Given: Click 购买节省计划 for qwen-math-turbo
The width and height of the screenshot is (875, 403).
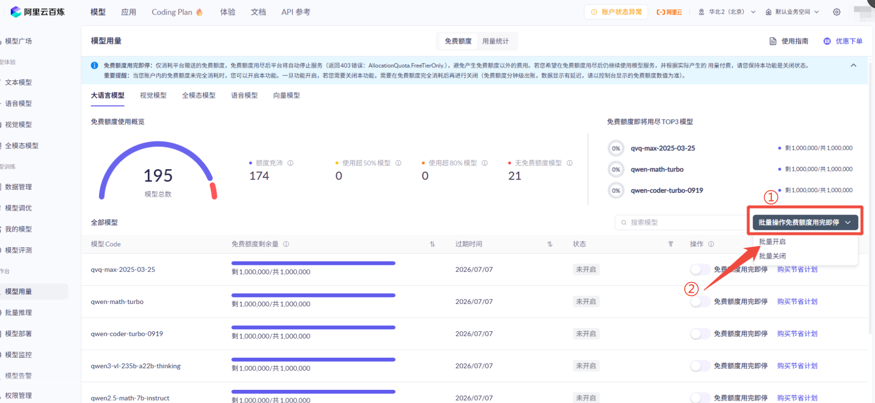Looking at the screenshot, I should tap(797, 302).
